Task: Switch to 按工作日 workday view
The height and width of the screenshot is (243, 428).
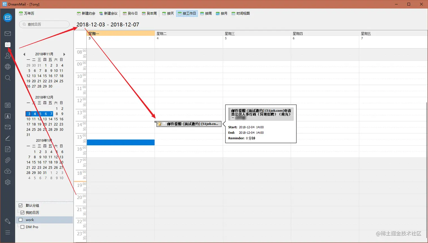Action: pos(187,13)
